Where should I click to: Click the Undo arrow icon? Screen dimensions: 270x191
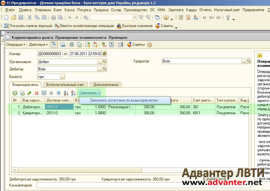[70, 18]
